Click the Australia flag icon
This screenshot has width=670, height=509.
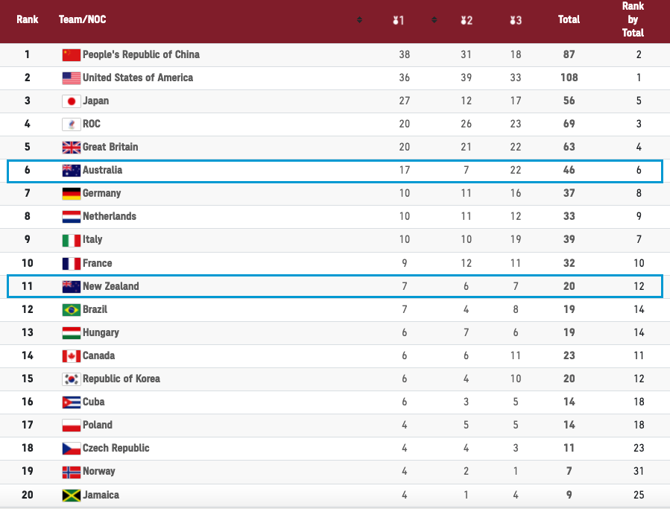(71, 171)
